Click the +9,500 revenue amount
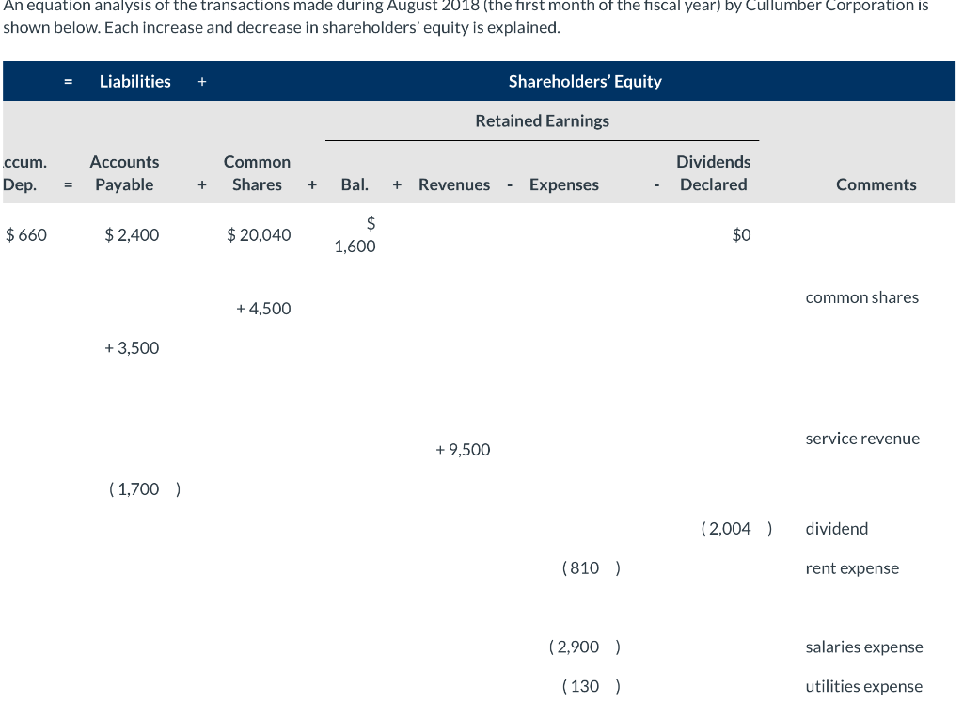This screenshot has height=719, width=963. coord(463,449)
